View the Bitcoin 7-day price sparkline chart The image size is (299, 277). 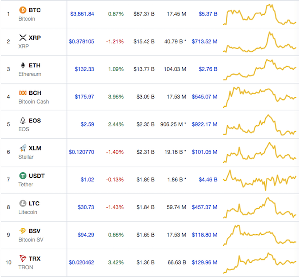click(260, 15)
